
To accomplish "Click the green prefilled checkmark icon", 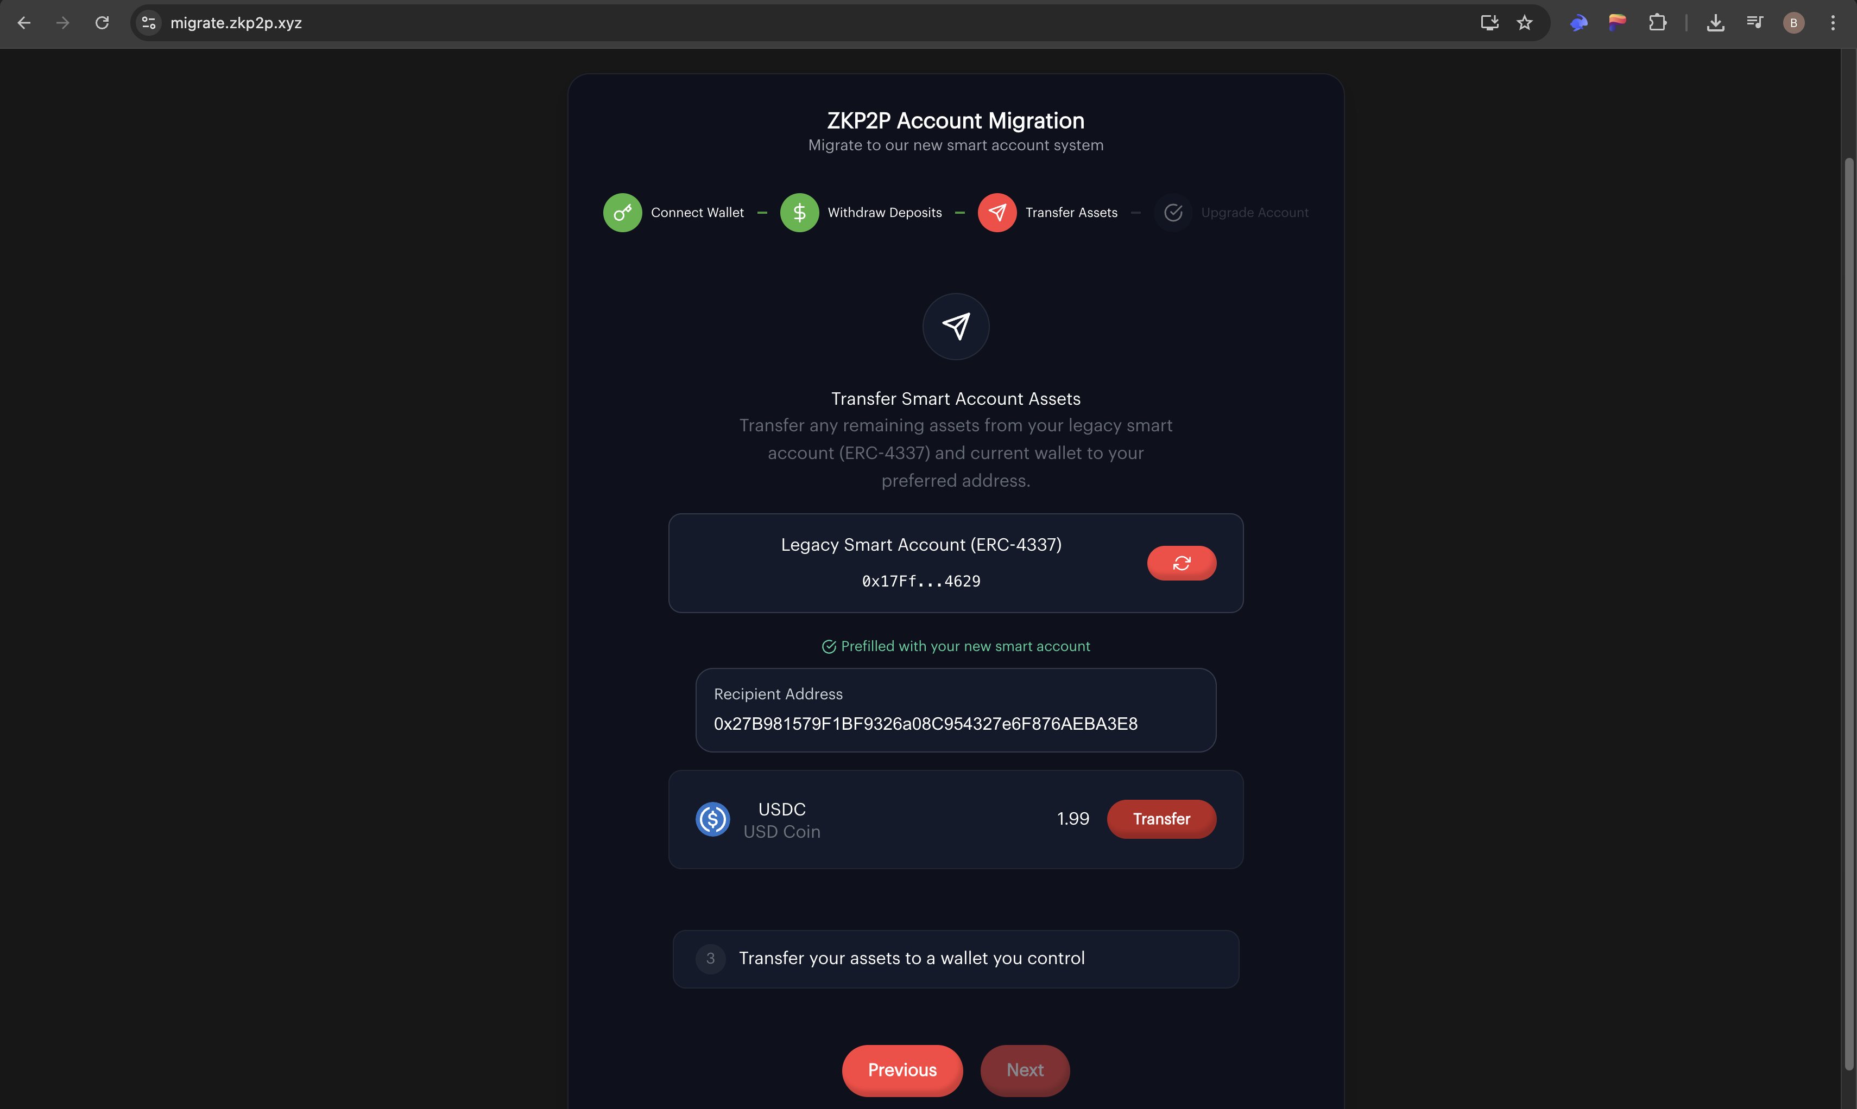I will coord(829,646).
